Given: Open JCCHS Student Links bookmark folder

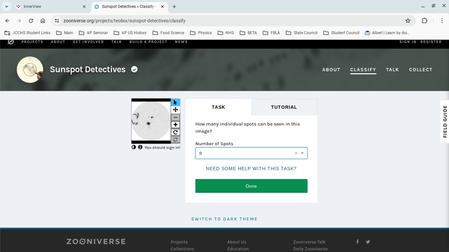Looking at the screenshot, I should tap(27, 33).
